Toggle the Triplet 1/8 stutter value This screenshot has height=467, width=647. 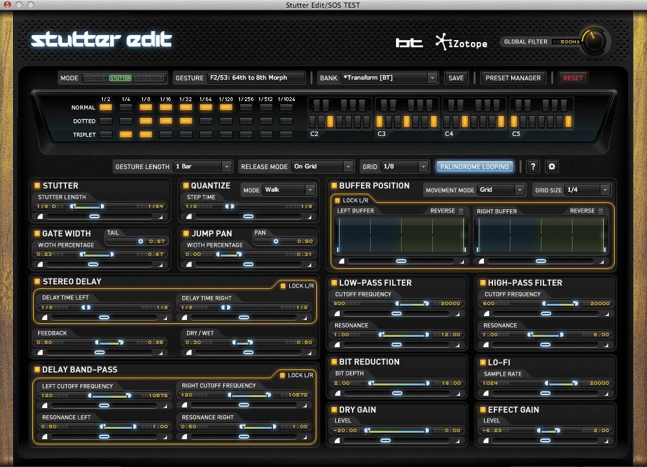pos(146,135)
